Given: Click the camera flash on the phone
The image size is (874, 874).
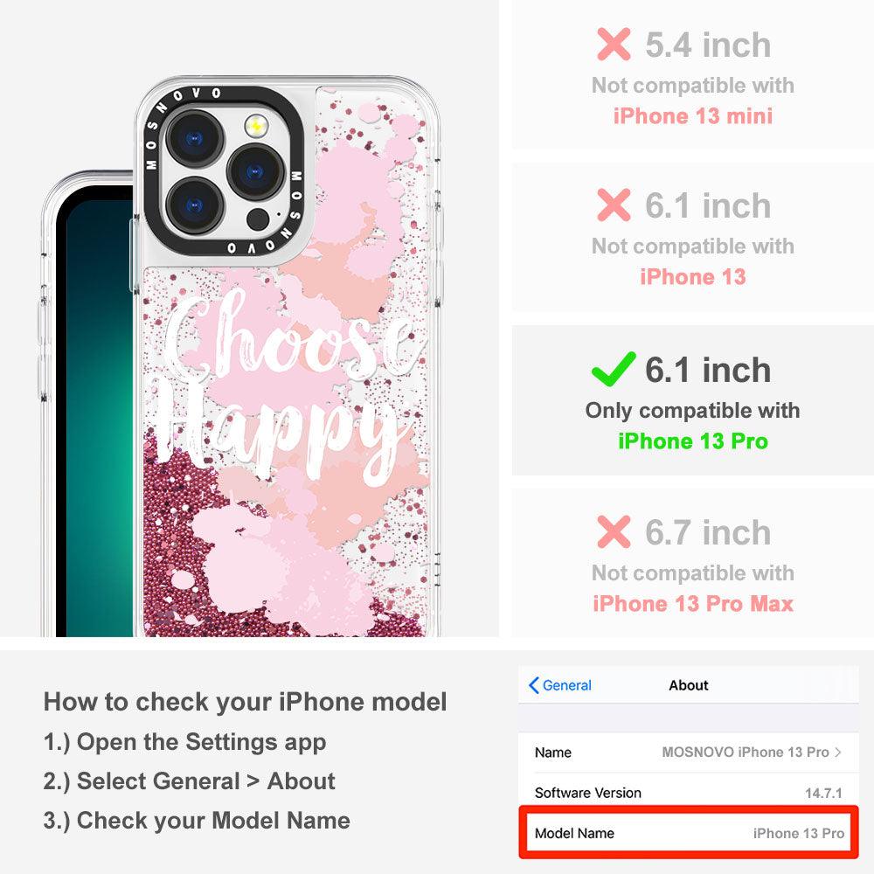Looking at the screenshot, I should [x=256, y=126].
